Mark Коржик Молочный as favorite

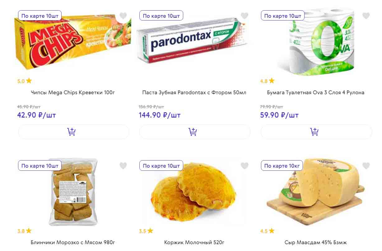(x=245, y=166)
